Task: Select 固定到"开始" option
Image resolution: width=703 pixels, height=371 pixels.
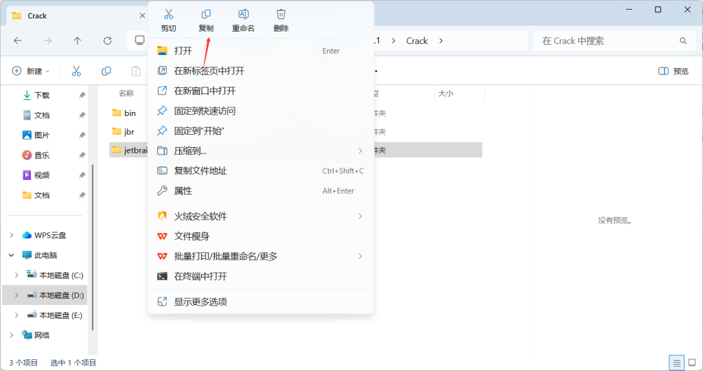Action: pos(260,131)
